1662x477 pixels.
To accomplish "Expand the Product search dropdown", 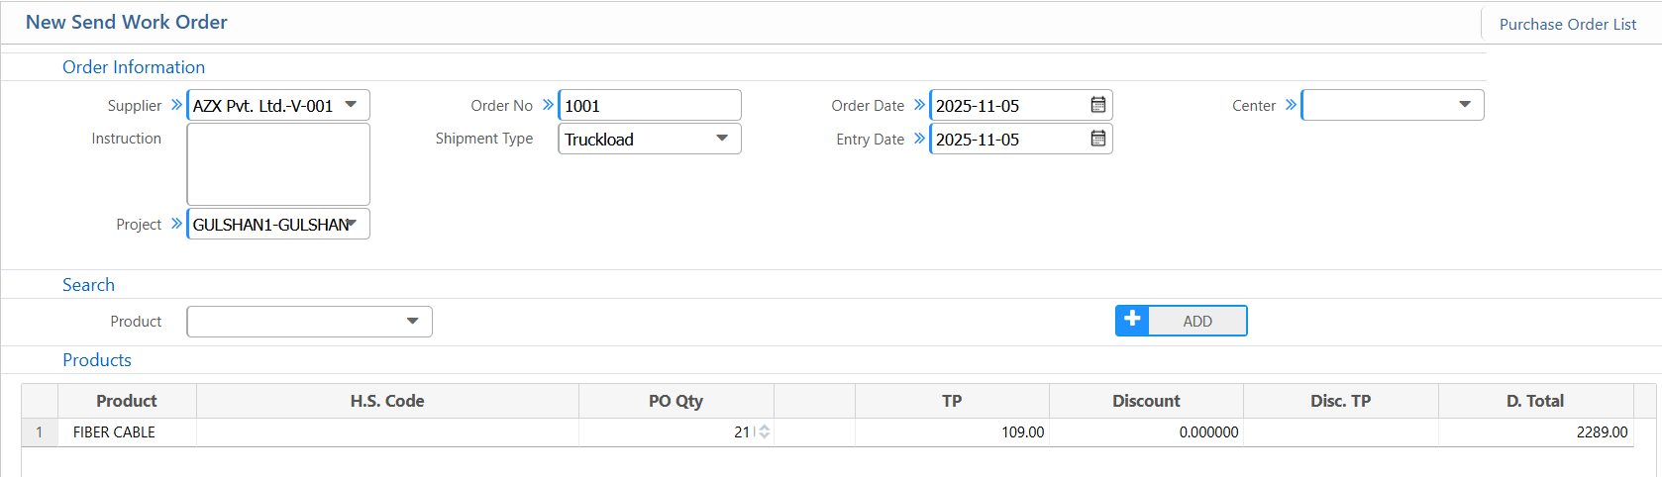I will (x=413, y=321).
